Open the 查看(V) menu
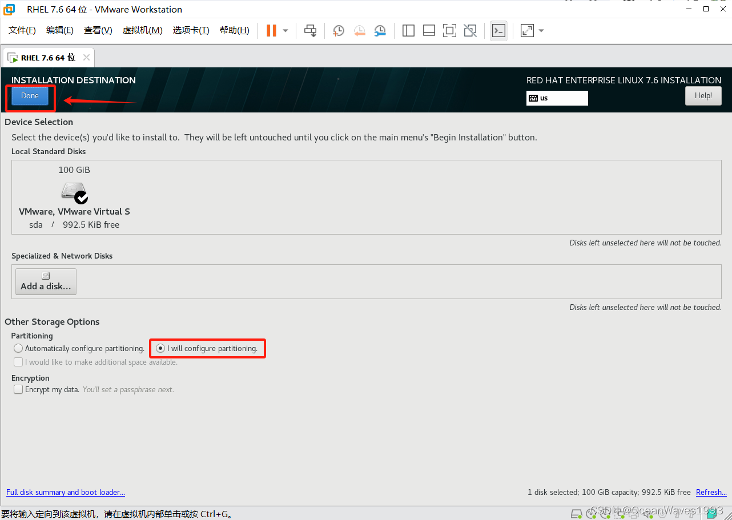 [x=98, y=30]
